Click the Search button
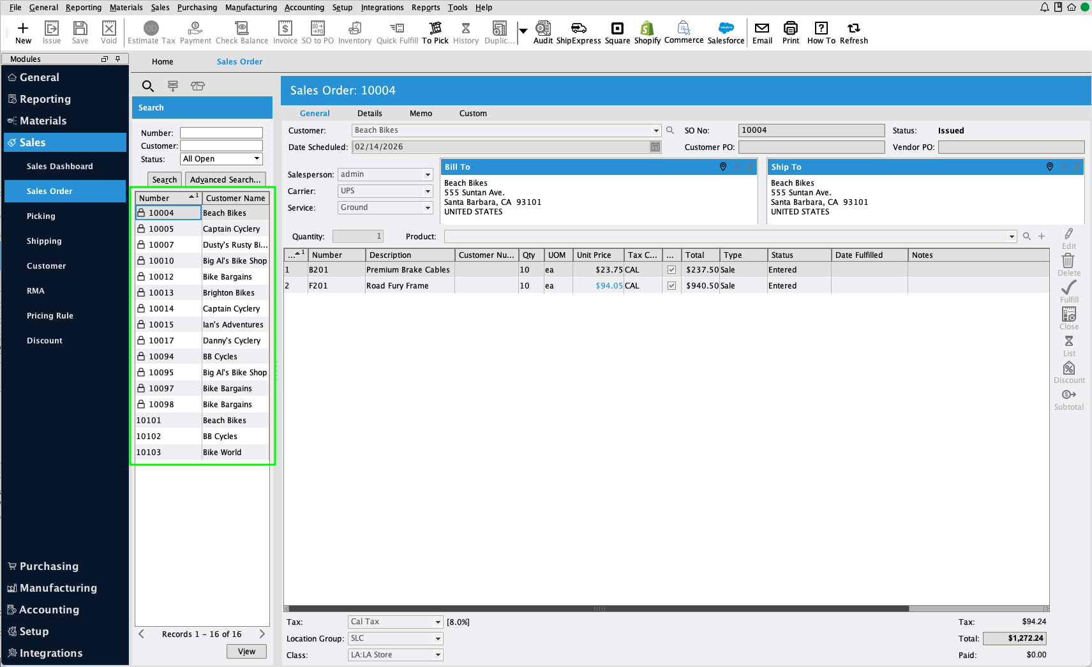1092x667 pixels. click(x=165, y=179)
